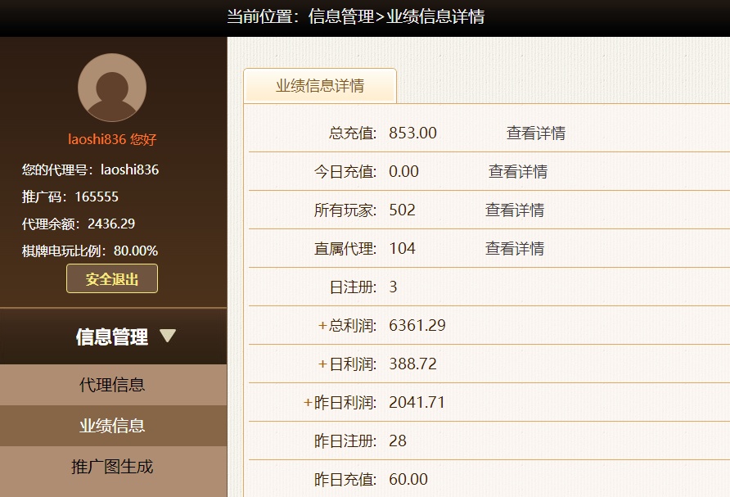The height and width of the screenshot is (497, 730).
Task: View details of 所有玩家 via 查看详情
Action: pyautogui.click(x=515, y=210)
